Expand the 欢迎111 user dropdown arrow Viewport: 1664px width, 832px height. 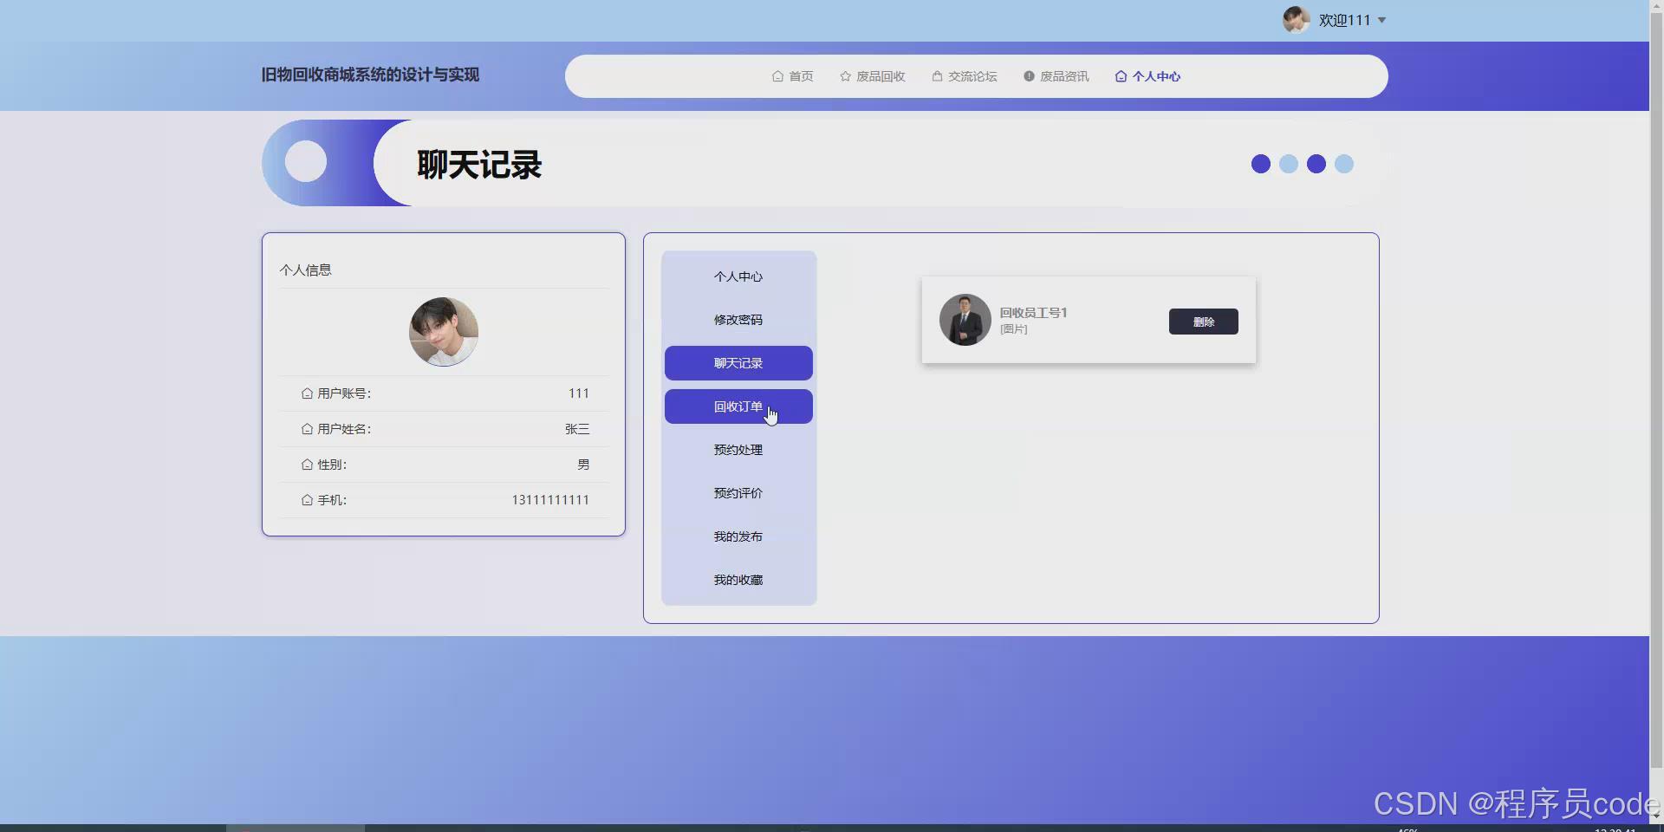pos(1381,20)
